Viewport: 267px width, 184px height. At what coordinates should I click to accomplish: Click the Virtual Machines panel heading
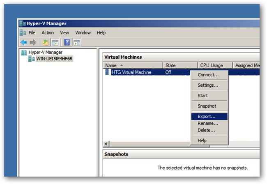123,57
